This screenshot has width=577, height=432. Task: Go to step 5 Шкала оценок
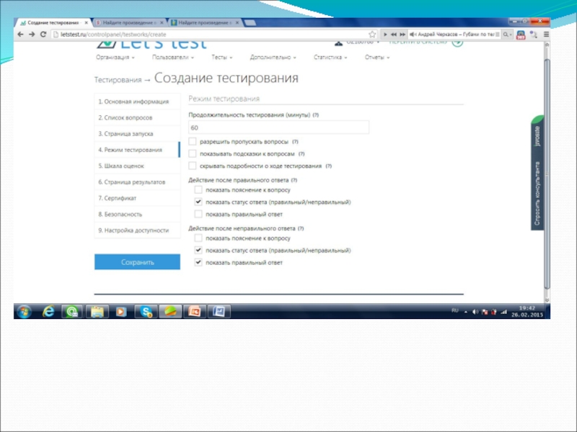[137, 166]
